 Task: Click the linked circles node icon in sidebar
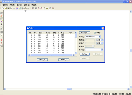2,27
